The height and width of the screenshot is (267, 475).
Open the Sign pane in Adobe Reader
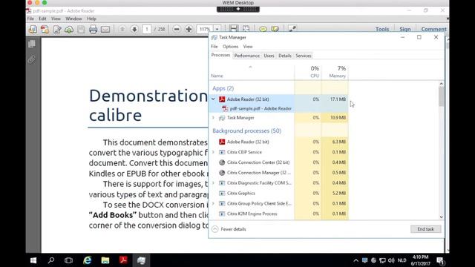click(x=405, y=29)
